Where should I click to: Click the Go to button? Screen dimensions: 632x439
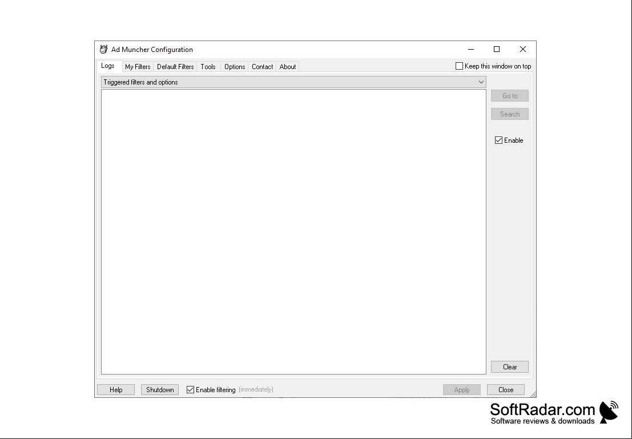pyautogui.click(x=509, y=95)
